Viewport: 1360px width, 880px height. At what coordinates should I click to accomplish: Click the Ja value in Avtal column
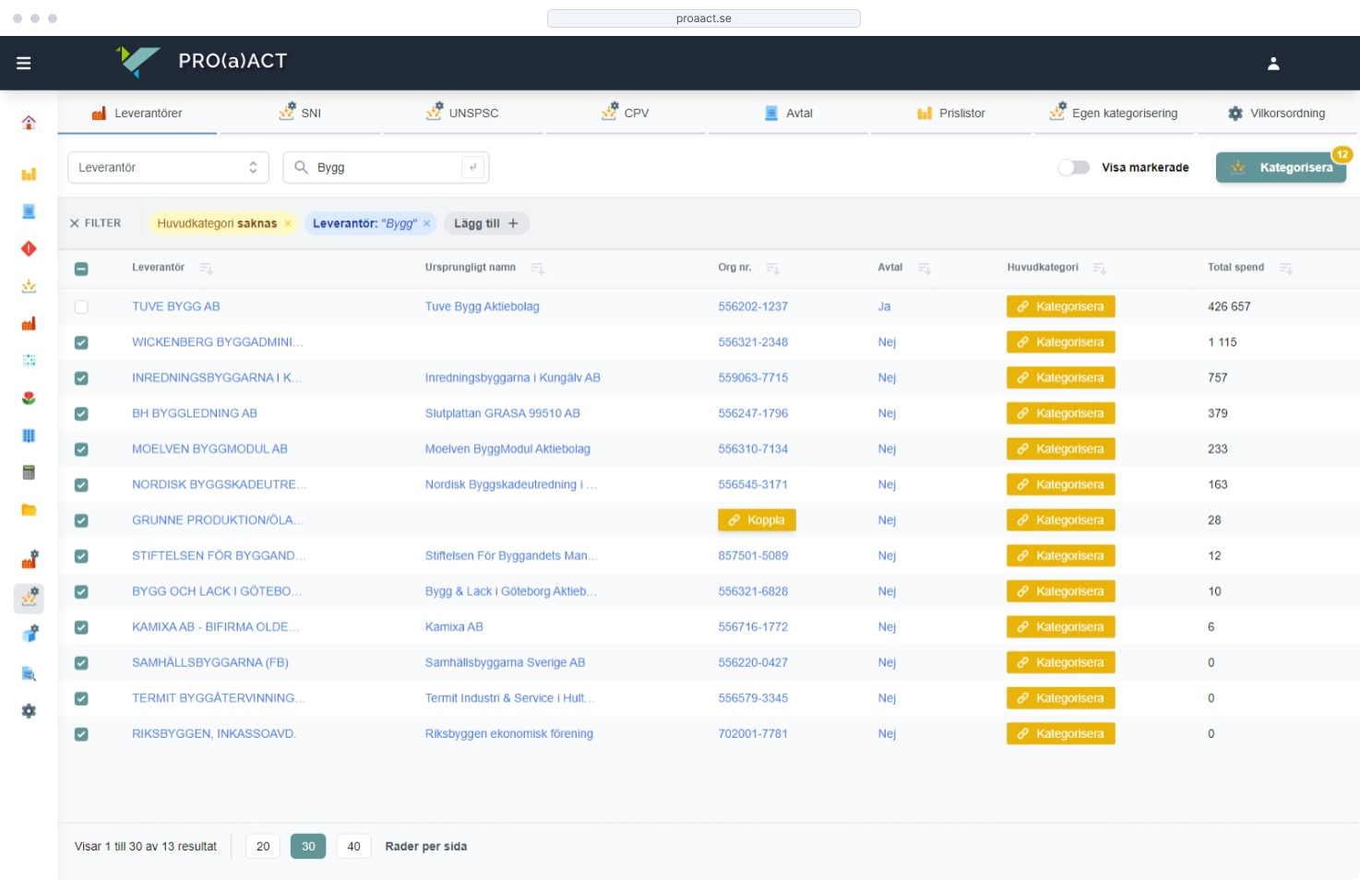pyautogui.click(x=884, y=306)
